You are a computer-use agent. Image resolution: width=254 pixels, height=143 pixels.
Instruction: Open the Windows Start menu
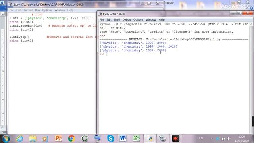click(x=6, y=139)
